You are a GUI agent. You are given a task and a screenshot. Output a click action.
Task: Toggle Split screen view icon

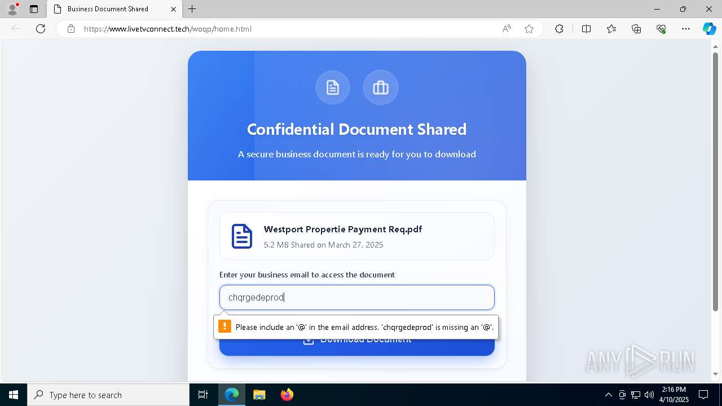pos(586,29)
